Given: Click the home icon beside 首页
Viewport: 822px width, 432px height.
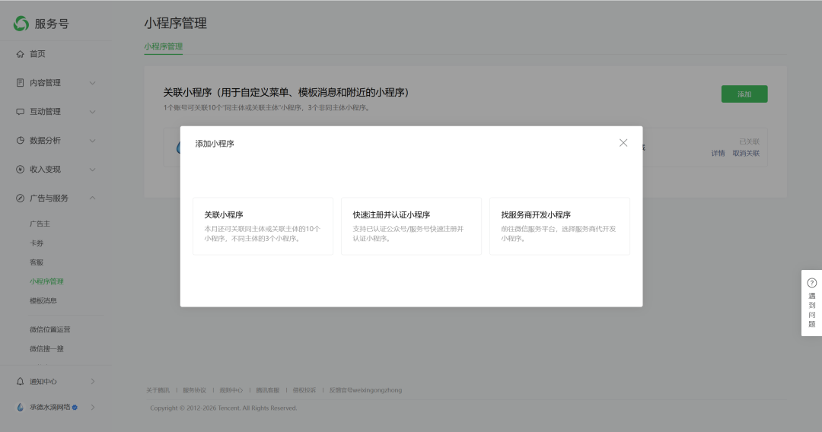Looking at the screenshot, I should point(20,54).
